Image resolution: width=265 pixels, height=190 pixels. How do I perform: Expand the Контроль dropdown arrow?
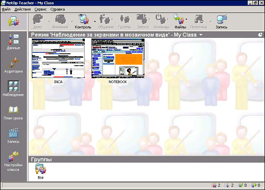[95, 22]
